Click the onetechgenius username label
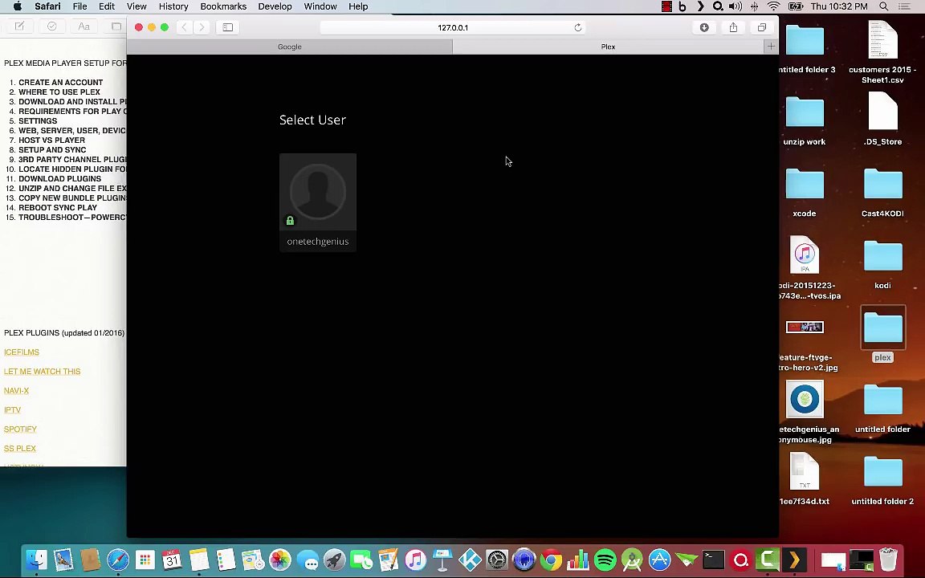 pyautogui.click(x=317, y=241)
